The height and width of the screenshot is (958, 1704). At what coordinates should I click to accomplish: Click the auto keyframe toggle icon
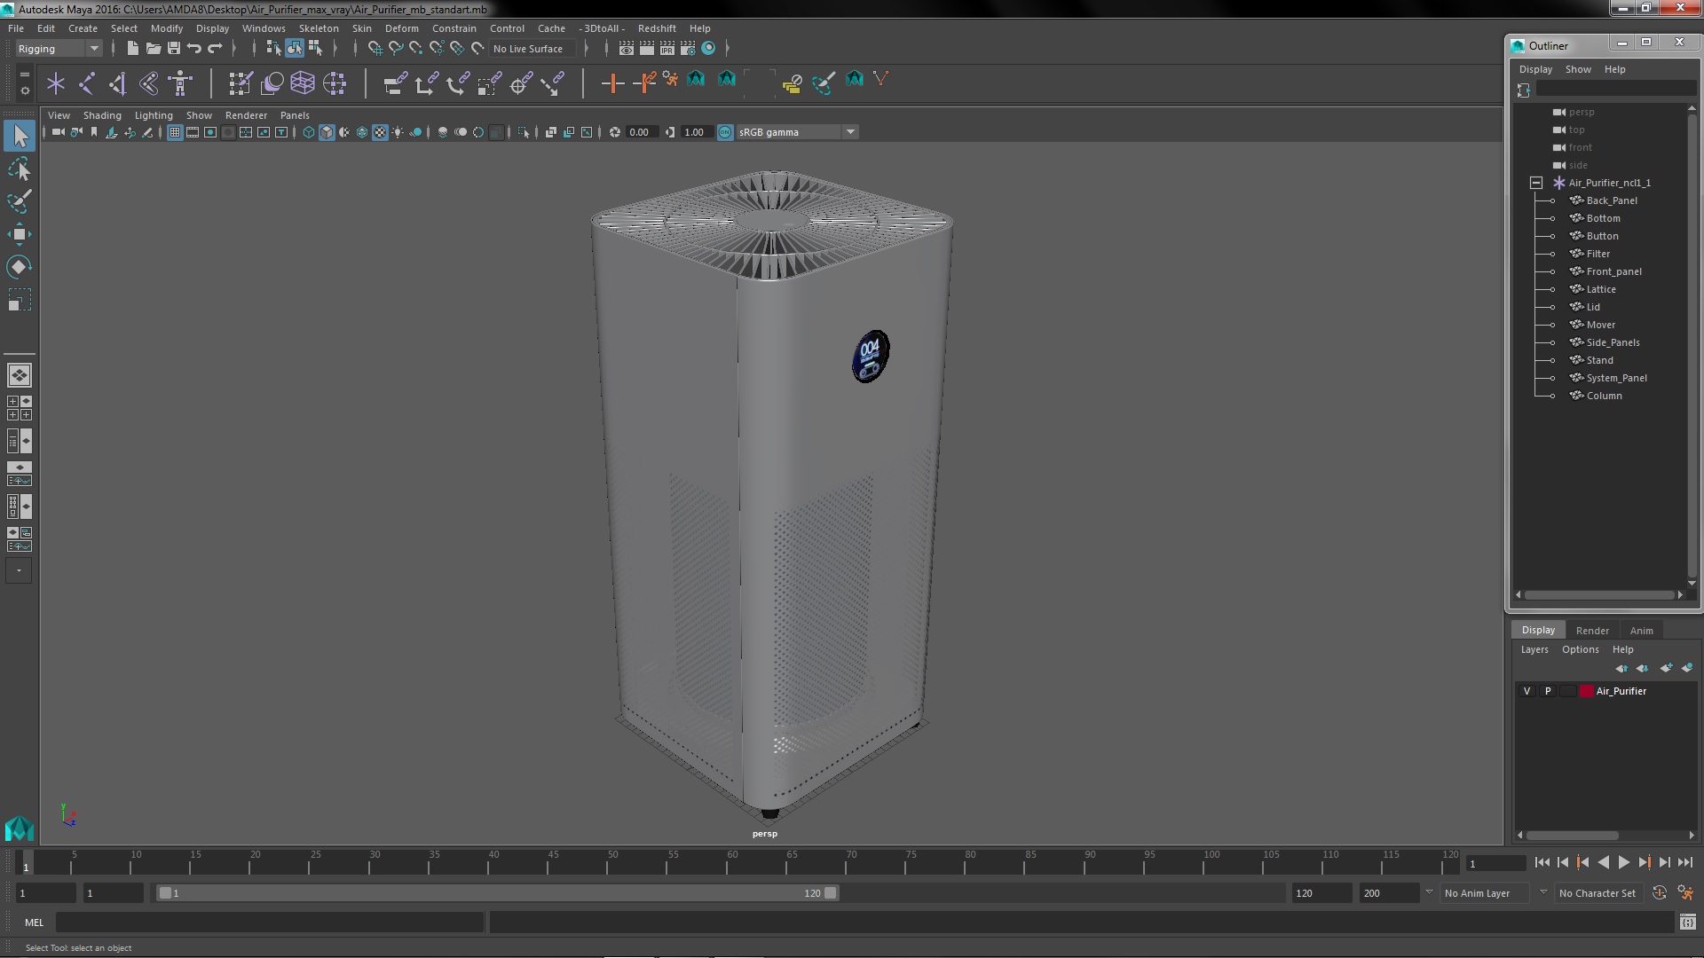[x=1660, y=893]
